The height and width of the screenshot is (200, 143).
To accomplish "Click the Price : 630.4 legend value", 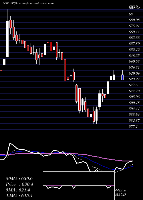I will (19, 184).
